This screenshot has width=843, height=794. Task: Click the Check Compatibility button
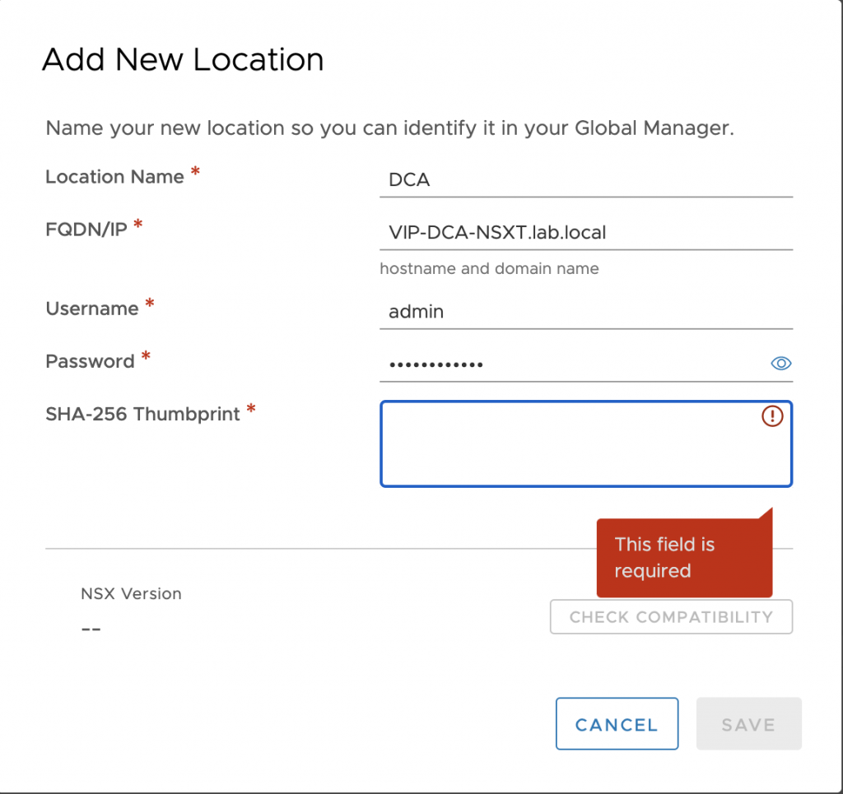(x=671, y=617)
